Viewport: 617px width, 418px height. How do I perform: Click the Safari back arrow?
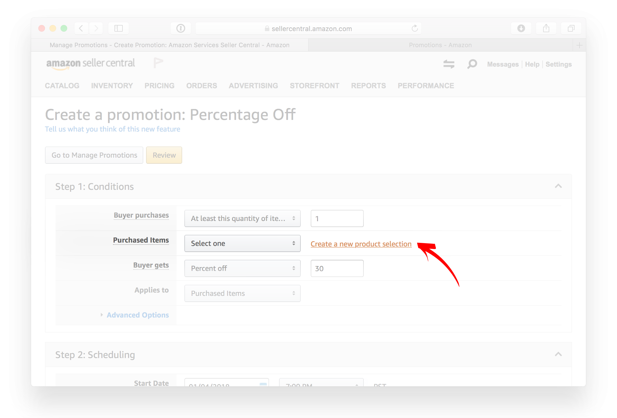(x=81, y=28)
